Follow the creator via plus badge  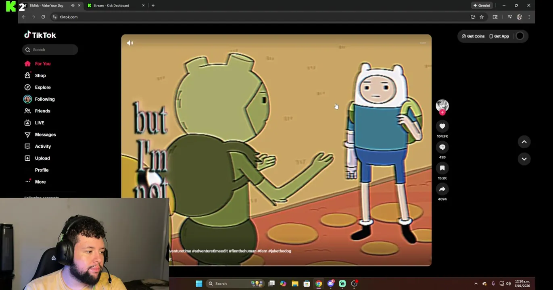point(442,113)
